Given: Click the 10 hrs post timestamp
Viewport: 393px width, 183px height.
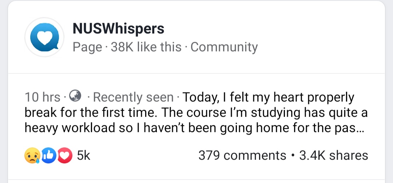Looking at the screenshot, I should pyautogui.click(x=42, y=97).
